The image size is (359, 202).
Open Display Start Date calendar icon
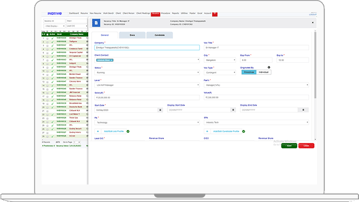coord(233,110)
